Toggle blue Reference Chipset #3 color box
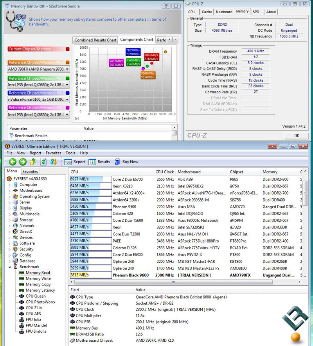 68,93
